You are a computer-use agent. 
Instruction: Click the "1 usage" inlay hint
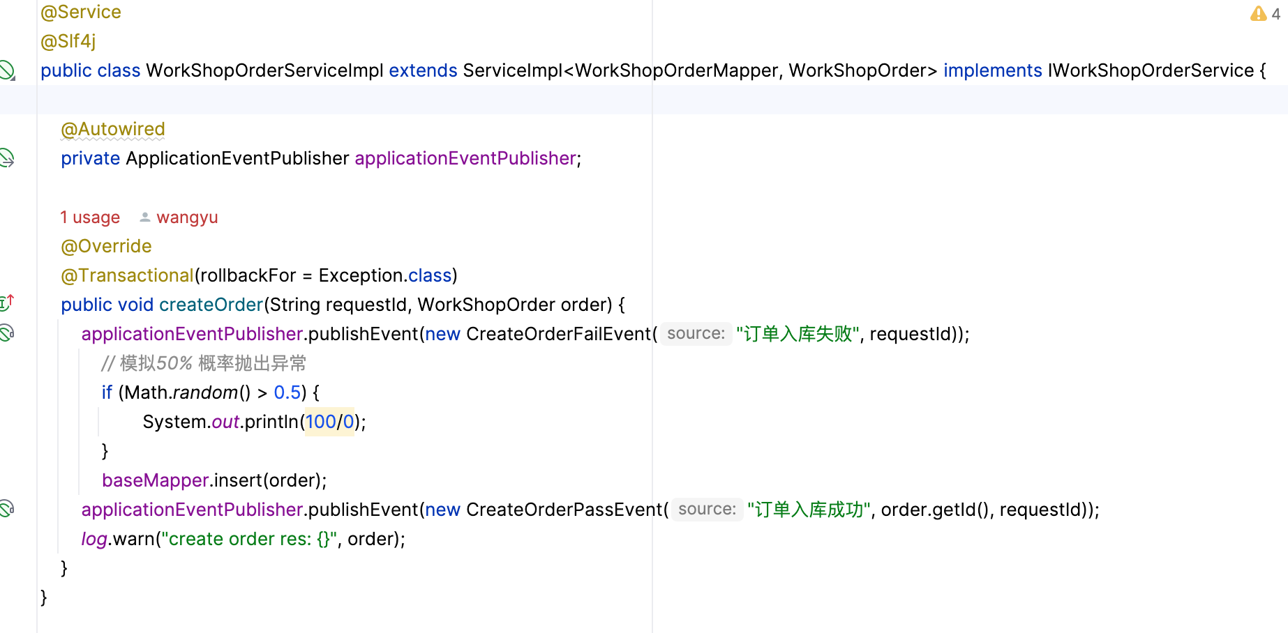(90, 218)
